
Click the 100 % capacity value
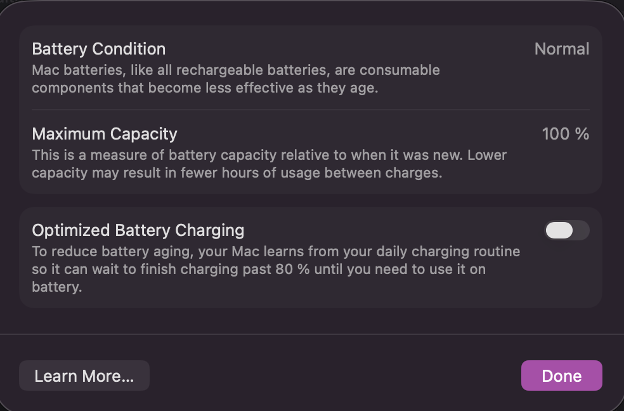[x=565, y=134]
